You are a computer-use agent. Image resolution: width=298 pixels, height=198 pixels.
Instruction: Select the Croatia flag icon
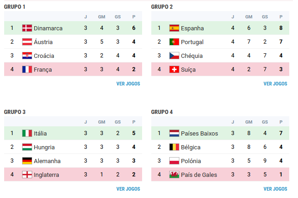tap(27, 56)
